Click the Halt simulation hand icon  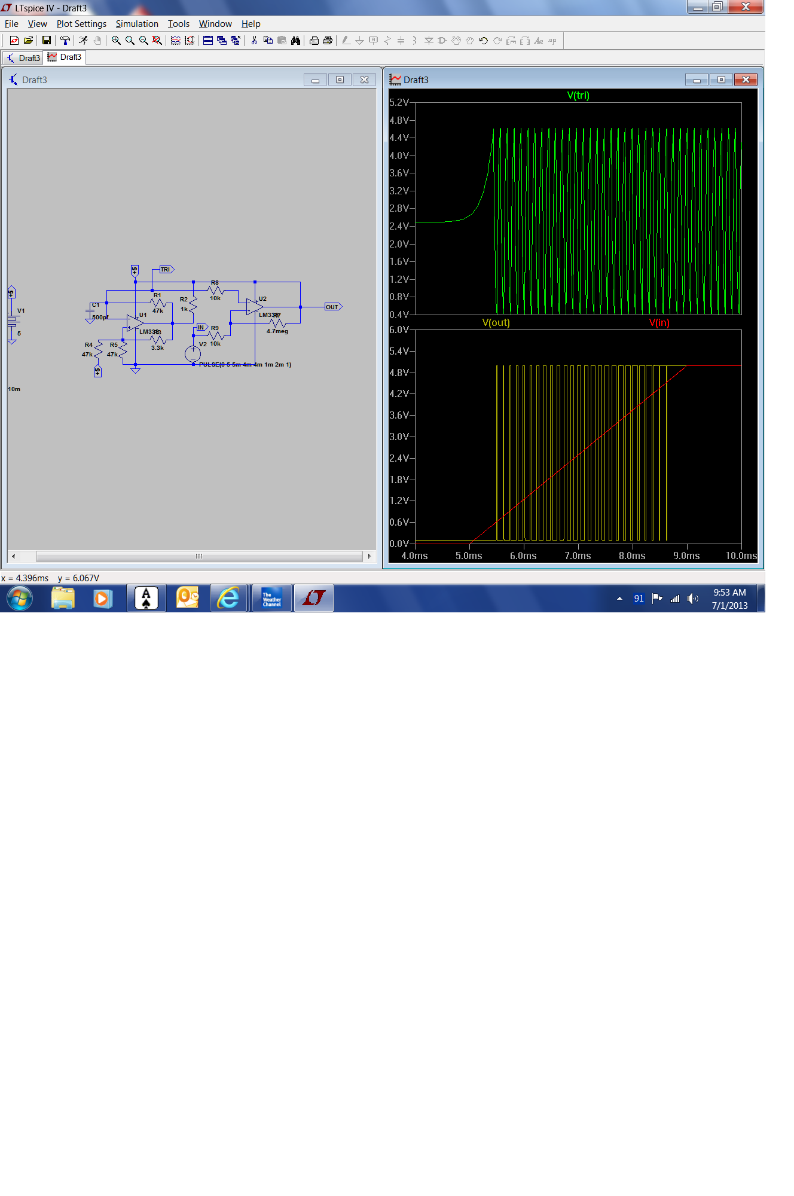click(97, 41)
